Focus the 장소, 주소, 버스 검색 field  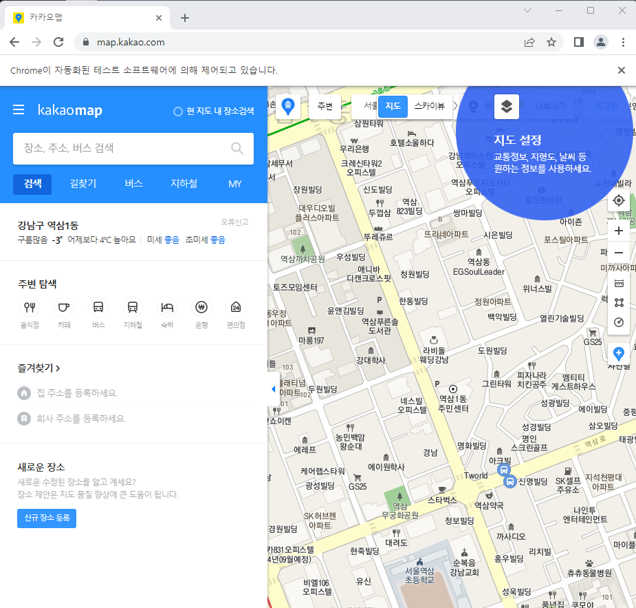tap(133, 149)
